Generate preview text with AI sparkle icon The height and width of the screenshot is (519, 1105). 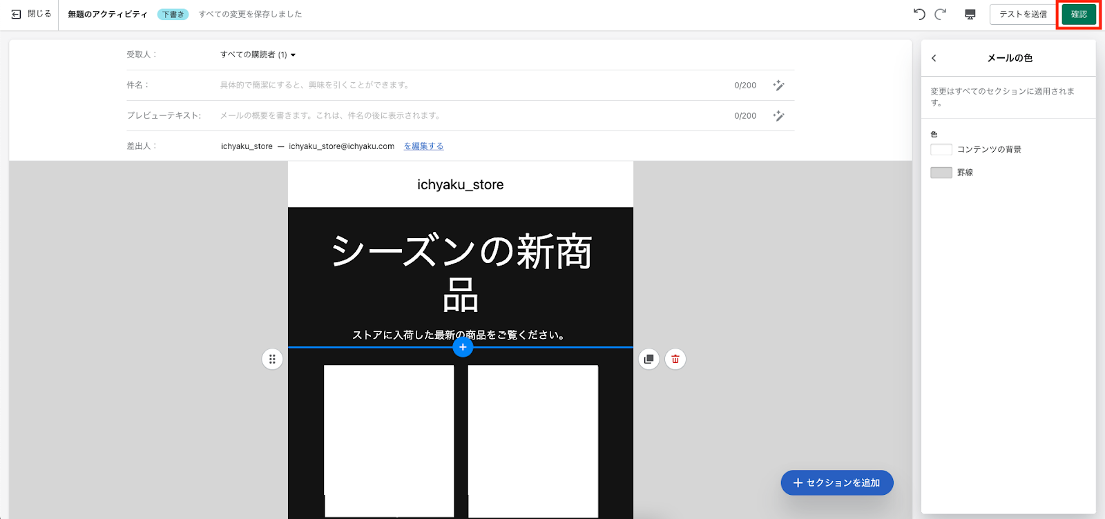[778, 116]
